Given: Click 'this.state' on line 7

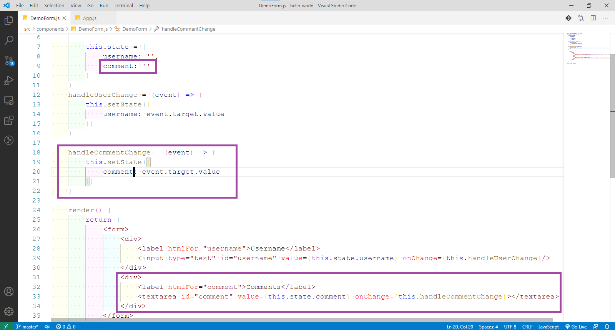Looking at the screenshot, I should [x=107, y=47].
